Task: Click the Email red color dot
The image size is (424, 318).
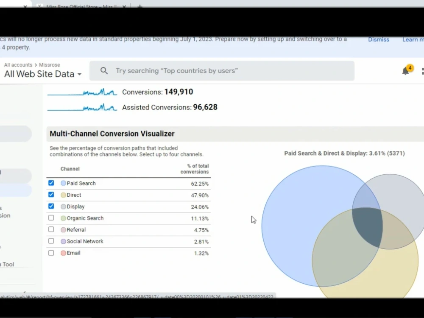Action: click(63, 253)
